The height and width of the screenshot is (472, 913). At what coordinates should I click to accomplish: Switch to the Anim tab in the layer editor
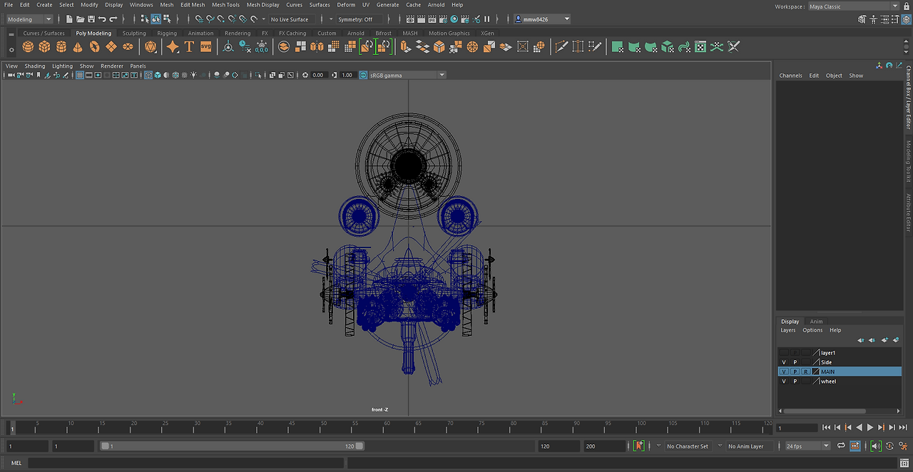click(816, 321)
